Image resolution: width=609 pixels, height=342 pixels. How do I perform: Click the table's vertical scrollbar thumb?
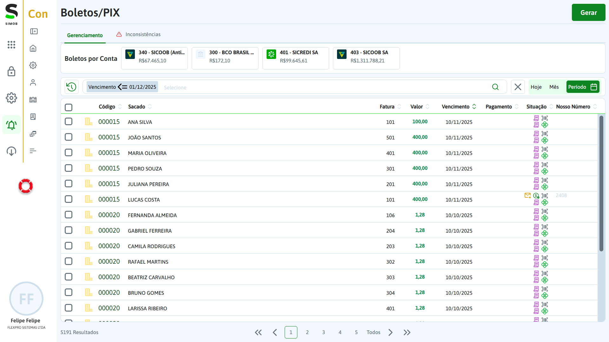[601, 184]
